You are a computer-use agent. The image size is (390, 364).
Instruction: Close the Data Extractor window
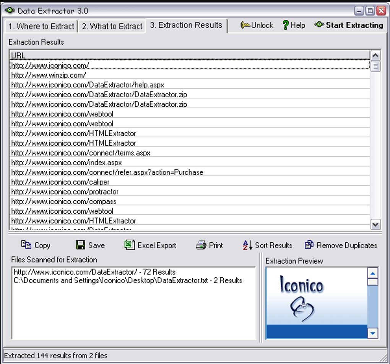pos(381,11)
